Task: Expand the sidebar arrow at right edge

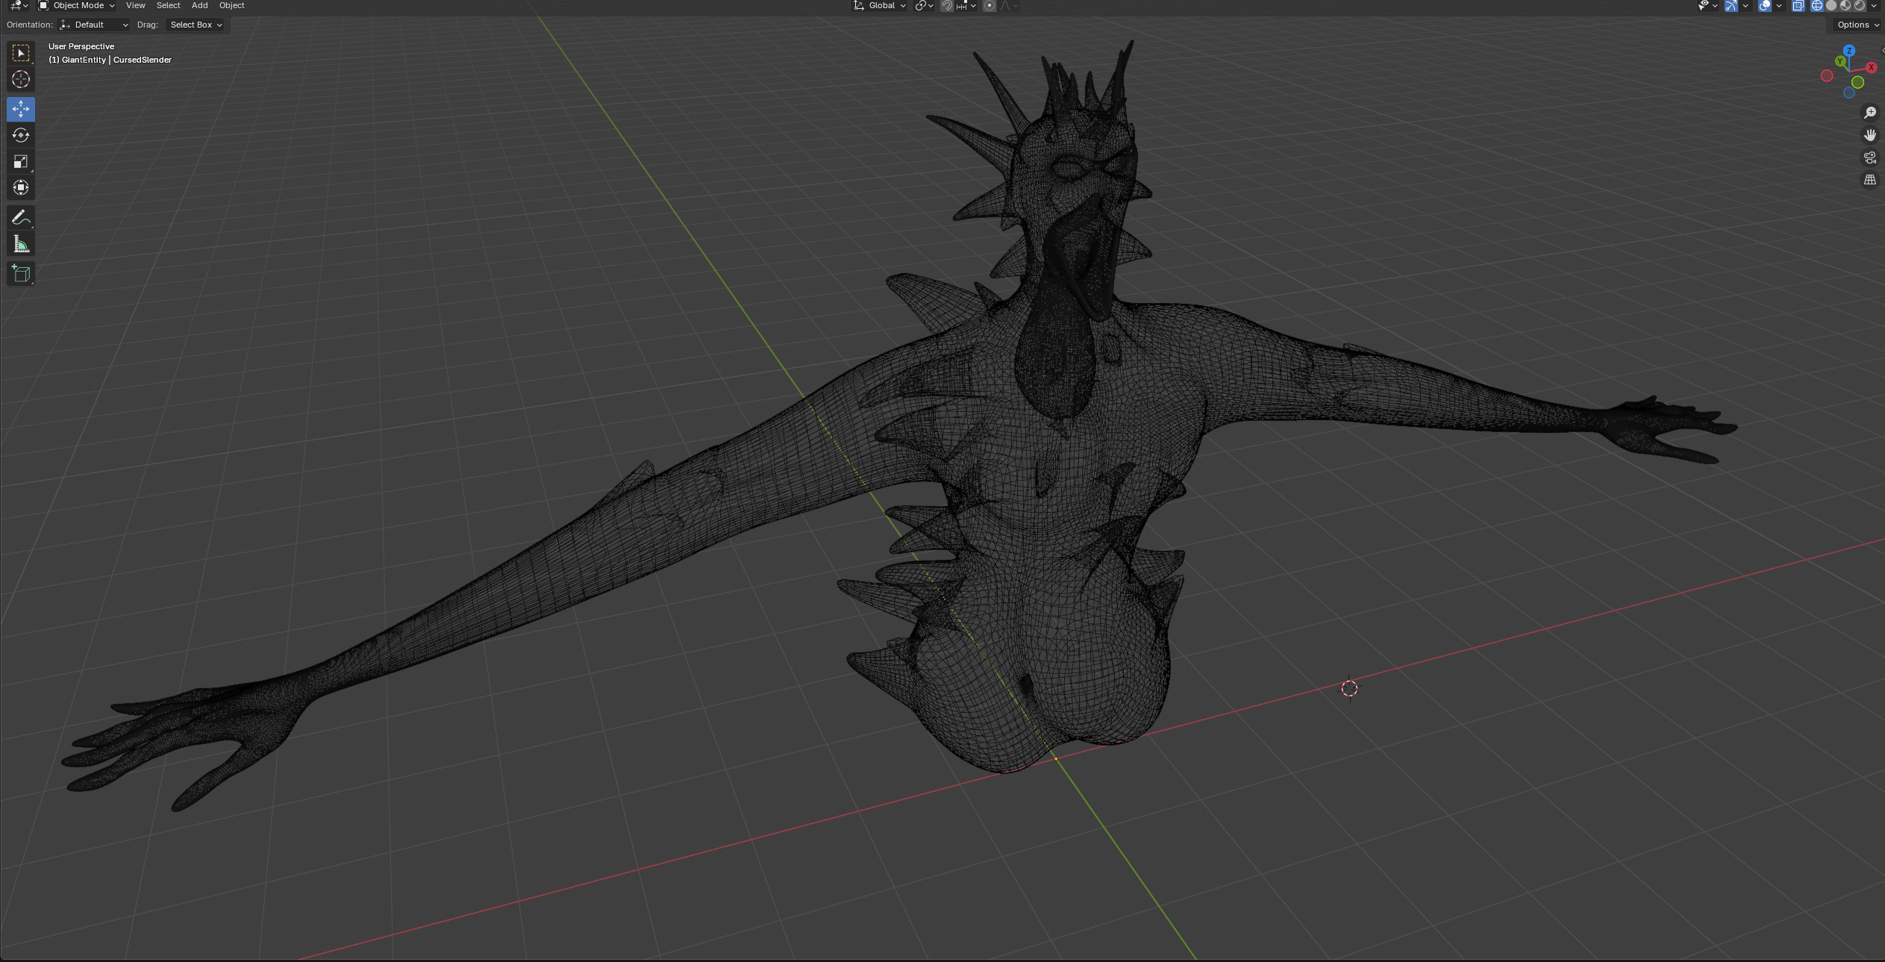Action: tap(1882, 50)
